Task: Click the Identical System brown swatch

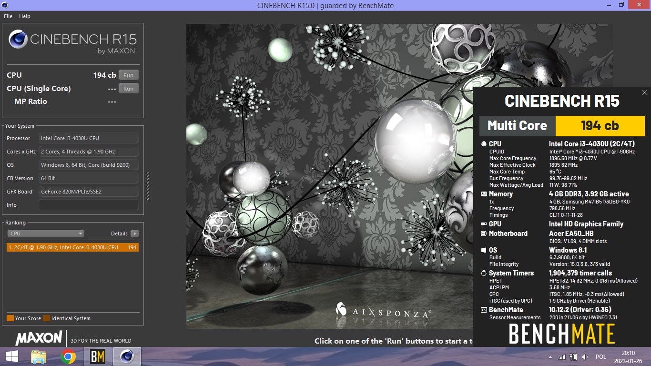Action: click(46, 318)
